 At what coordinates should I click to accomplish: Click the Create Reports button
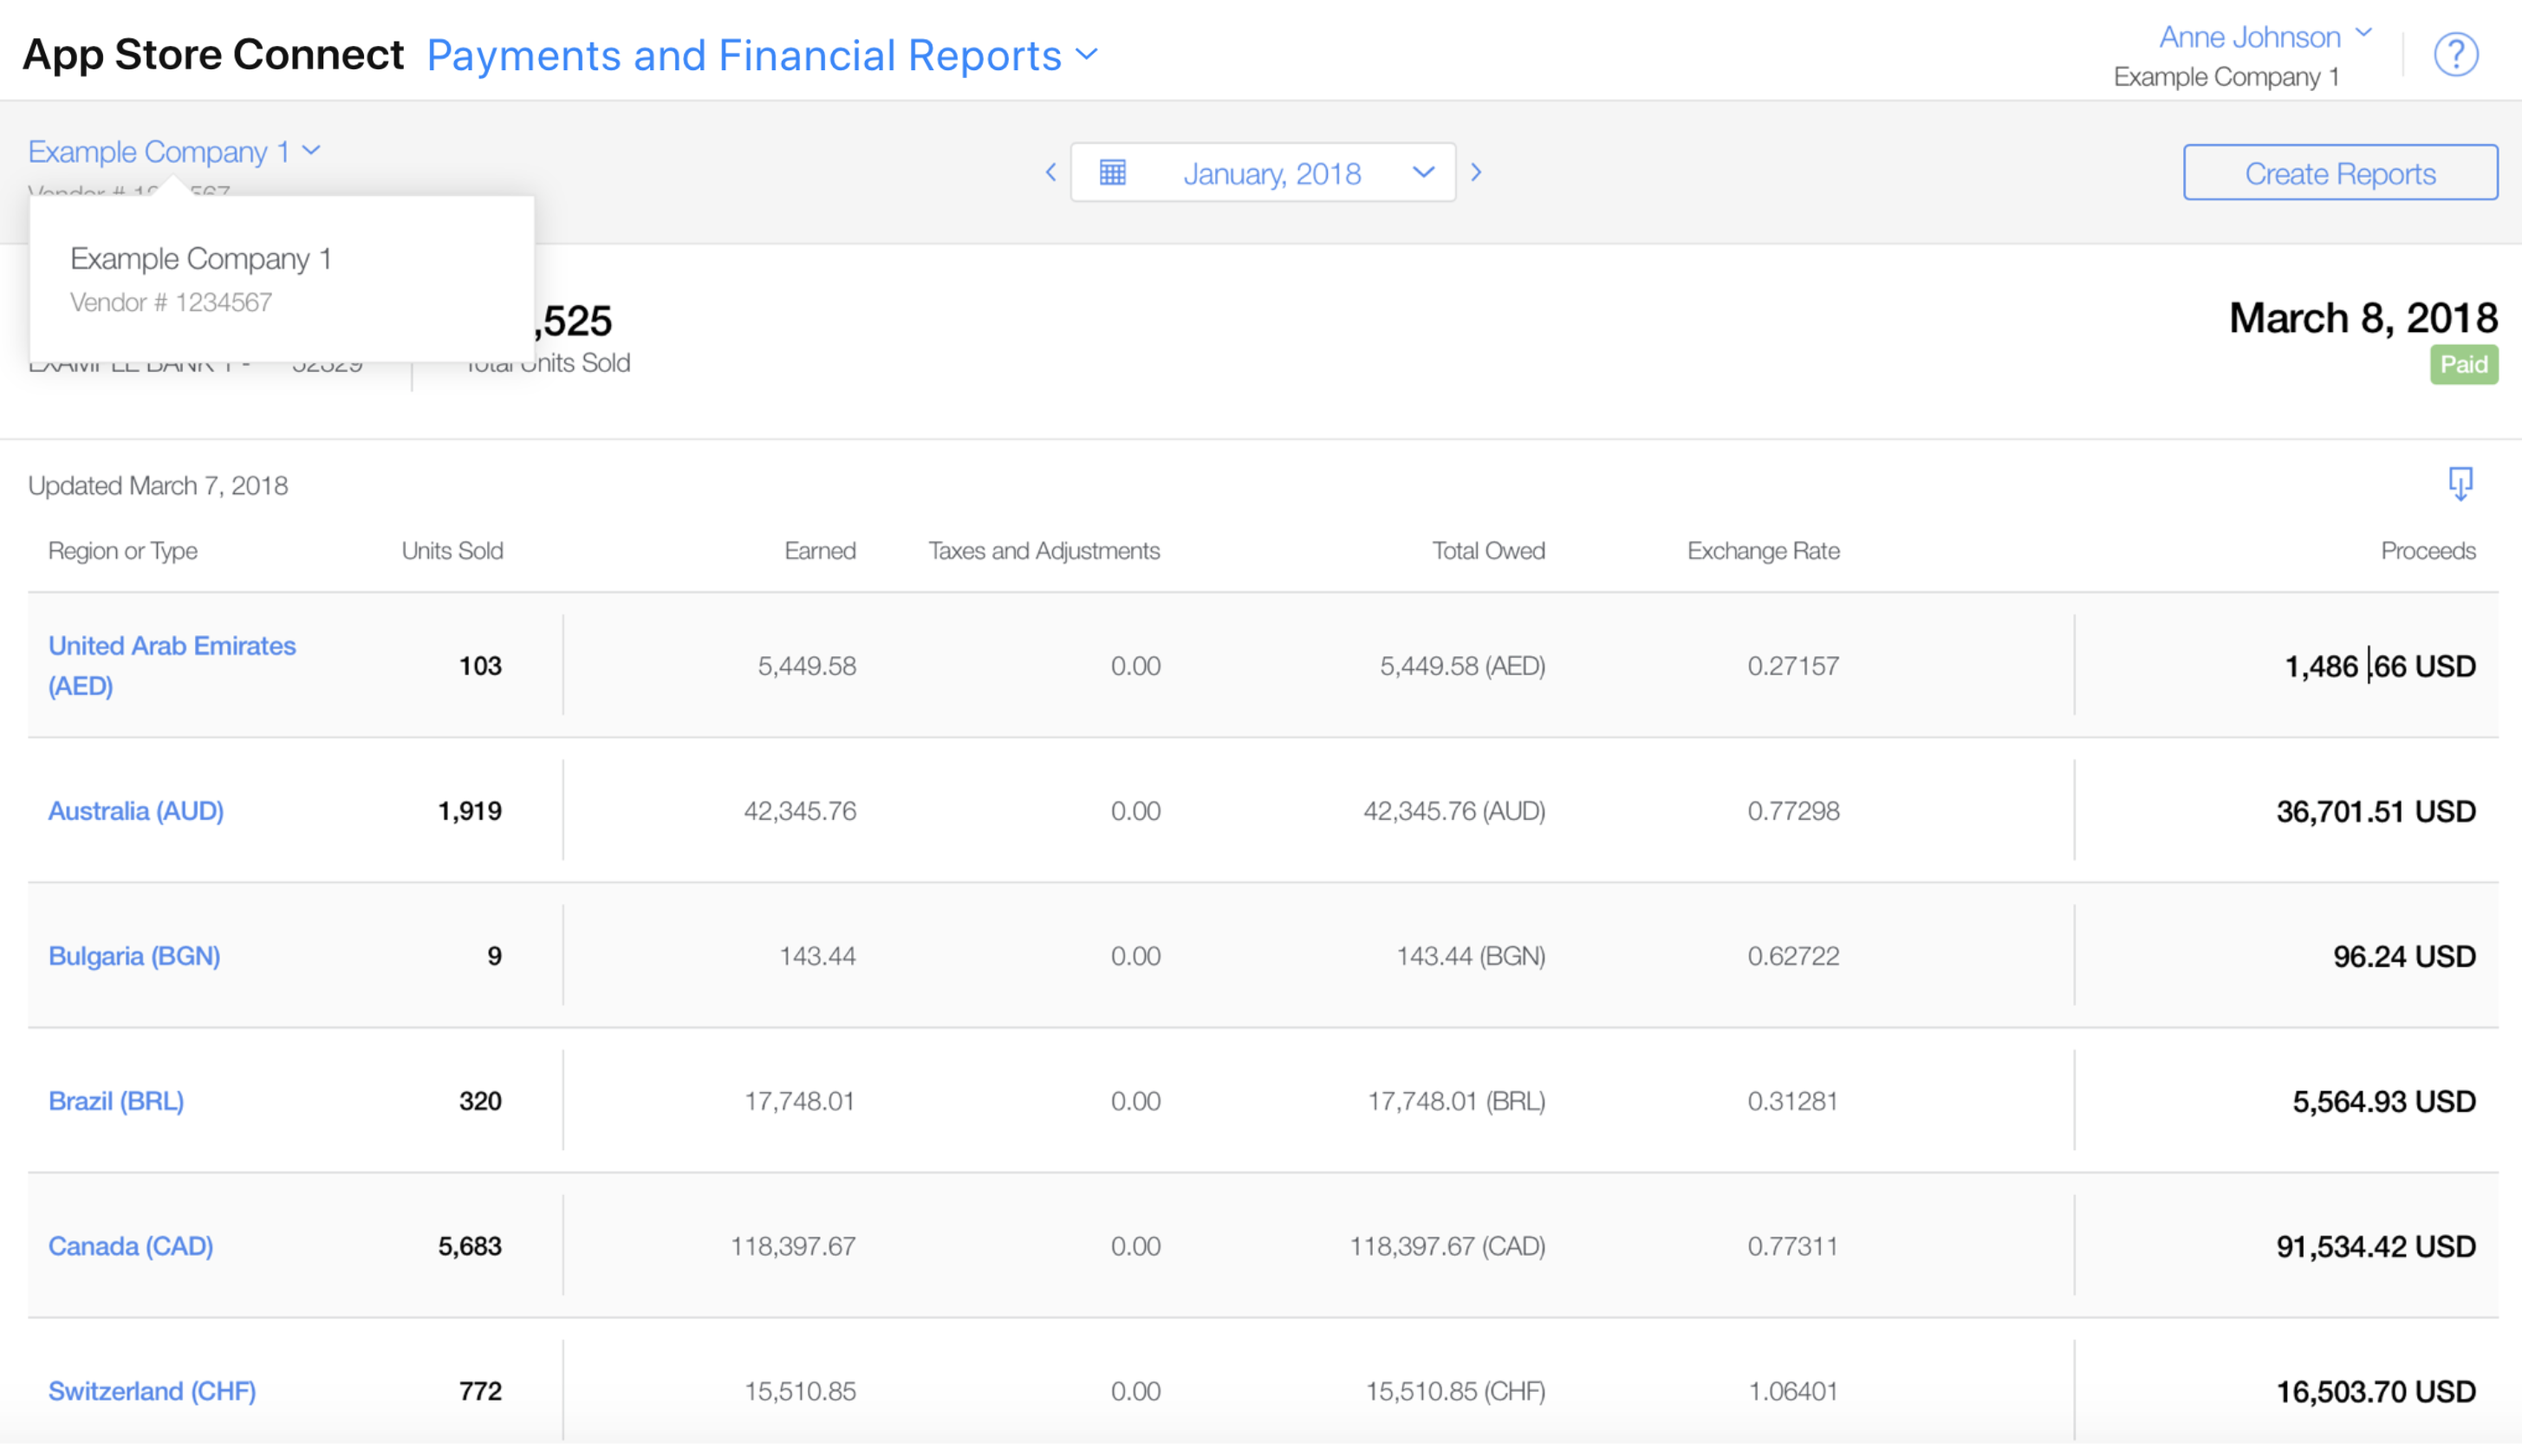(x=2338, y=170)
